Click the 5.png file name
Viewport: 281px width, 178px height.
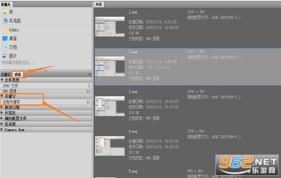click(x=133, y=171)
